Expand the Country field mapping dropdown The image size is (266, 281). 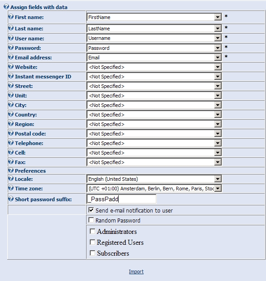(x=154, y=115)
